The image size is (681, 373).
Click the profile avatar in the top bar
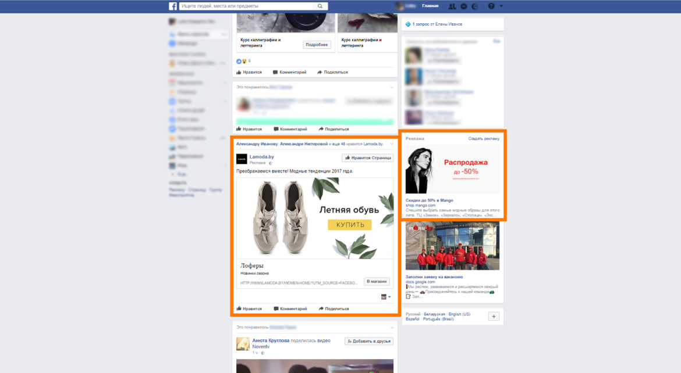(399, 6)
